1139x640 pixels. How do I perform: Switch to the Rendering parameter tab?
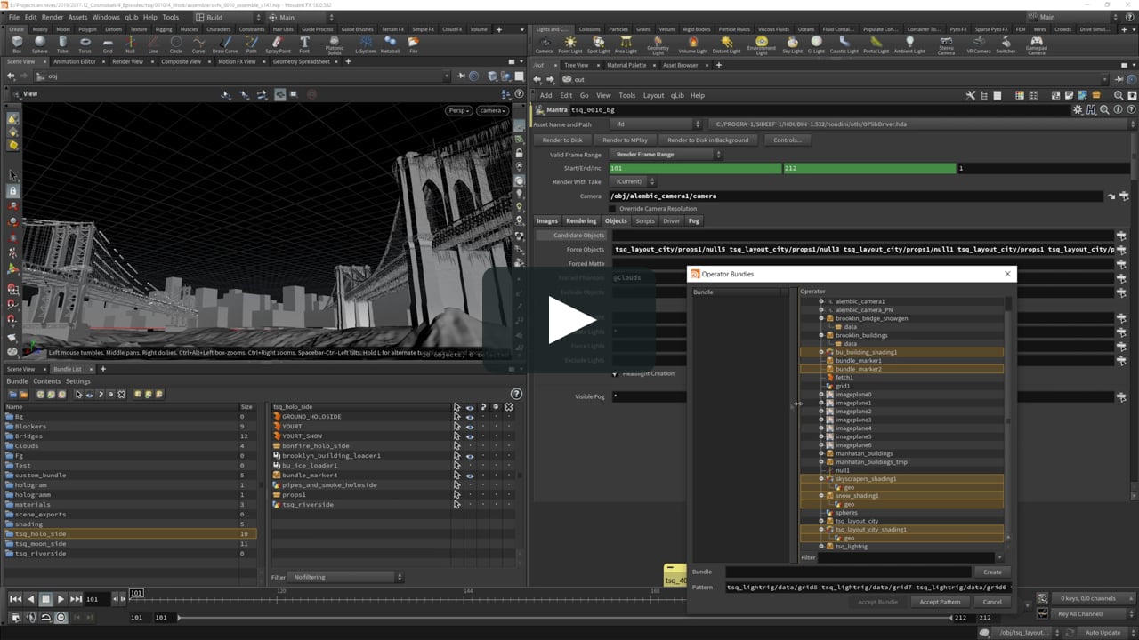click(x=581, y=220)
